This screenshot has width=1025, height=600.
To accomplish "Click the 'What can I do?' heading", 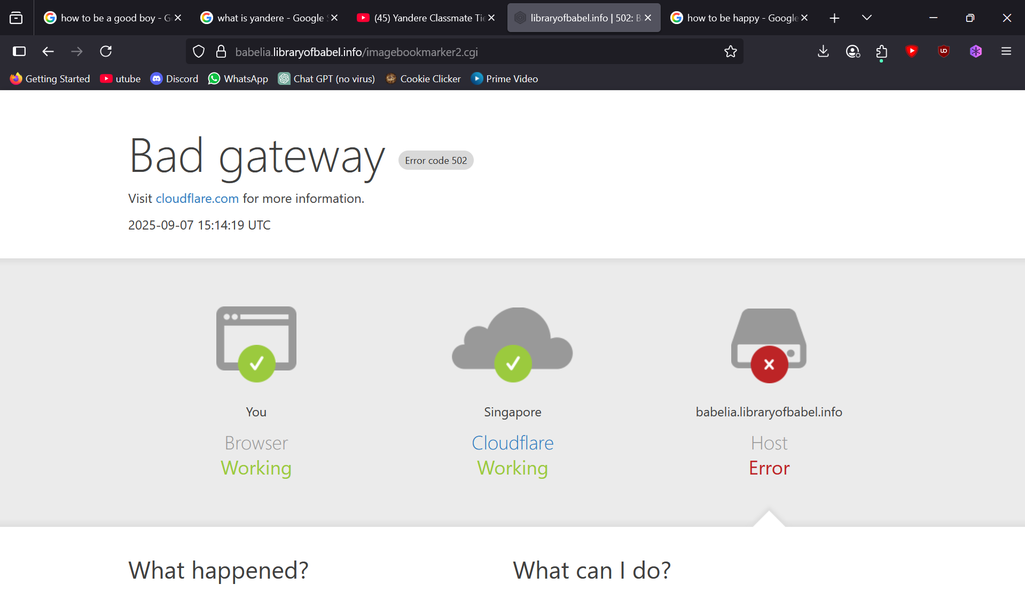I will pyautogui.click(x=592, y=571).
